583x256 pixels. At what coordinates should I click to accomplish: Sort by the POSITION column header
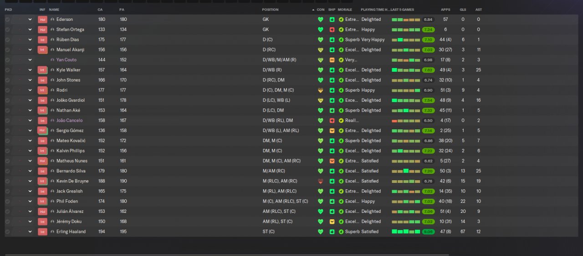pos(270,10)
